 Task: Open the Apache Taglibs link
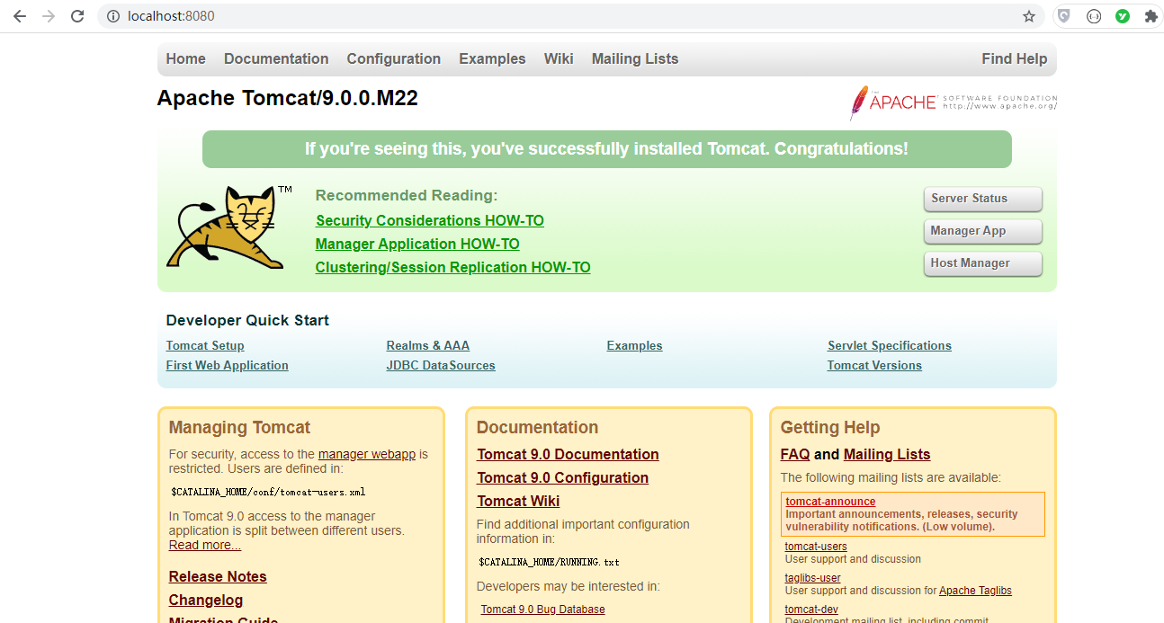point(975,591)
